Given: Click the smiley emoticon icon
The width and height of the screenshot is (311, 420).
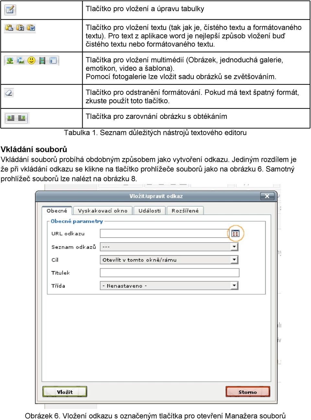Looking at the screenshot, I should 31,60.
